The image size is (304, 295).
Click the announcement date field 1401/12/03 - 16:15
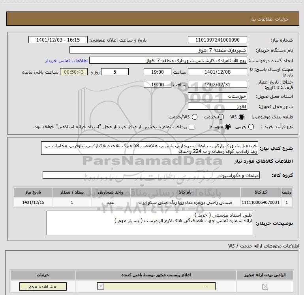(58, 40)
